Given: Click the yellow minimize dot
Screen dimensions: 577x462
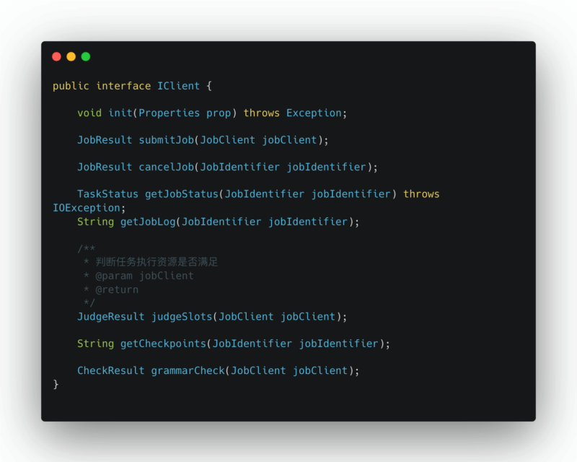Looking at the screenshot, I should coord(71,56).
